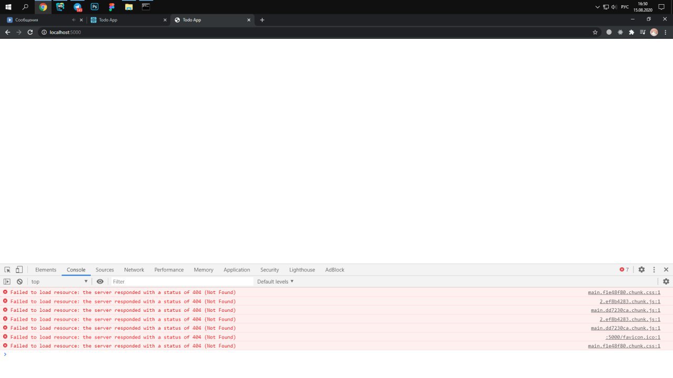
Task: Reload the localhost:5000 page
Action: click(30, 32)
